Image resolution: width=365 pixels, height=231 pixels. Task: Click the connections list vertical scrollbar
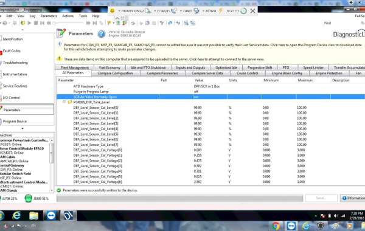click(x=52, y=165)
